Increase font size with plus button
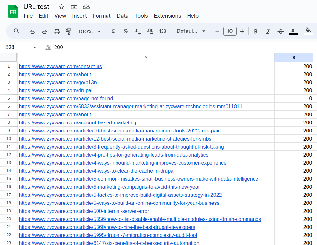This screenshot has width=317, height=245. coord(242,31)
